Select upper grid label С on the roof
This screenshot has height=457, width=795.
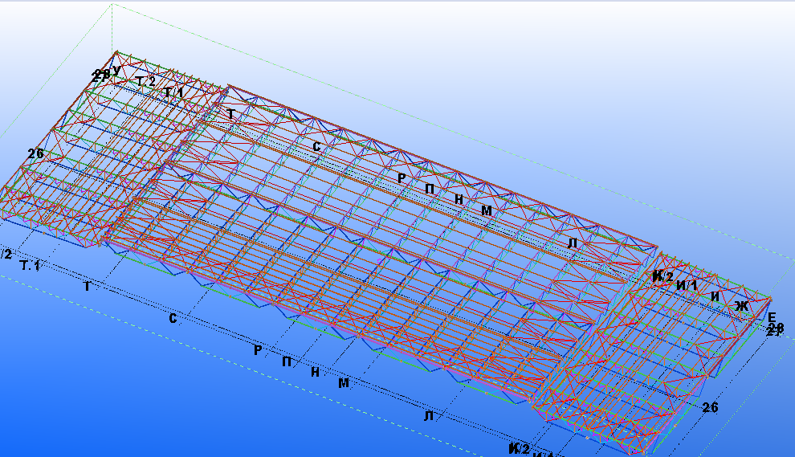pyautogui.click(x=316, y=146)
